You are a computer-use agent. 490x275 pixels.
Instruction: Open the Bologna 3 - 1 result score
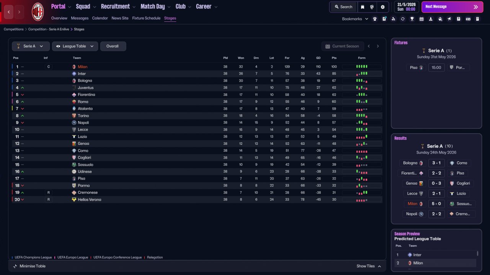[436, 163]
